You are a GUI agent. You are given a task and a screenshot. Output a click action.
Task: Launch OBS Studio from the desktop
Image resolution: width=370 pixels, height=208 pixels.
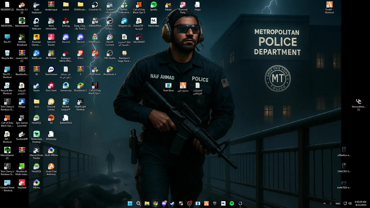point(110,55)
